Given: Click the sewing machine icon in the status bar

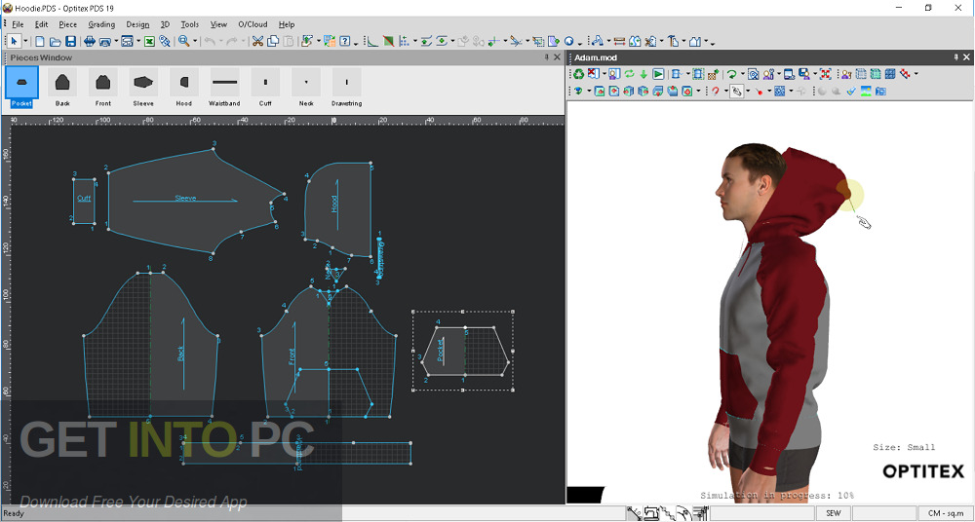Looking at the screenshot, I should point(651,513).
